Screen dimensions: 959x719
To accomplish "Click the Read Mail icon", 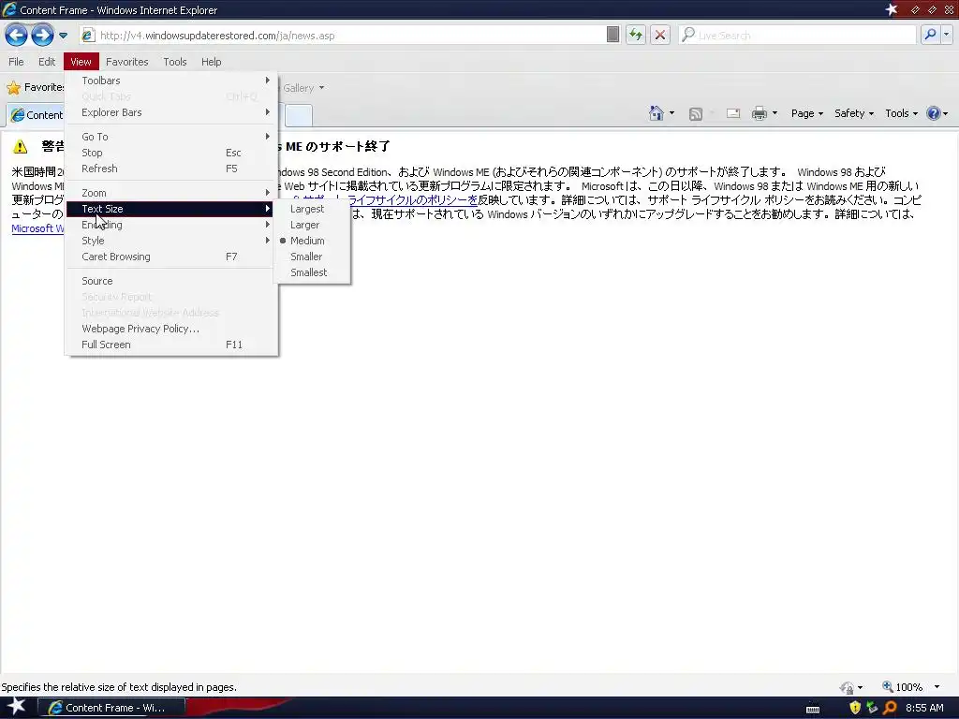I will pyautogui.click(x=732, y=113).
